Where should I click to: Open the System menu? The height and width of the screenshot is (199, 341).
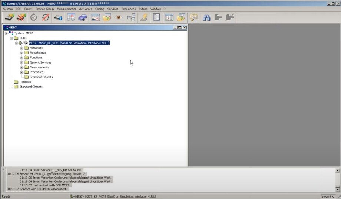pos(8,9)
